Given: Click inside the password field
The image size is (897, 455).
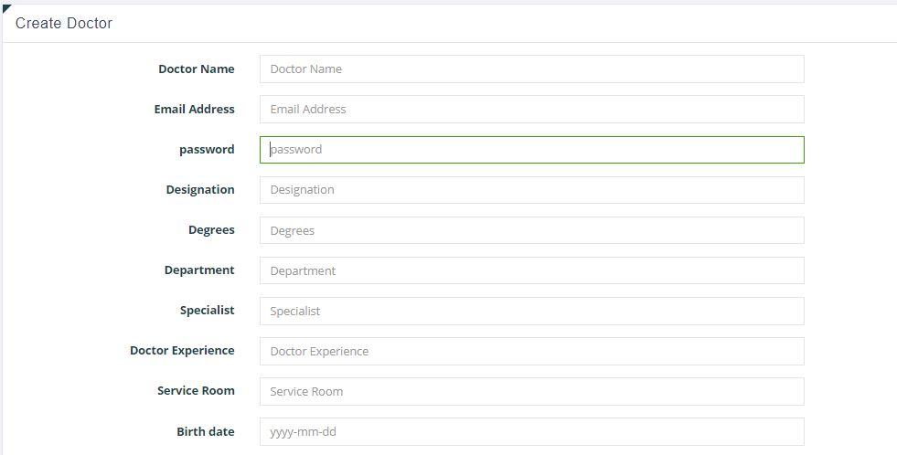Looking at the screenshot, I should coord(531,150).
